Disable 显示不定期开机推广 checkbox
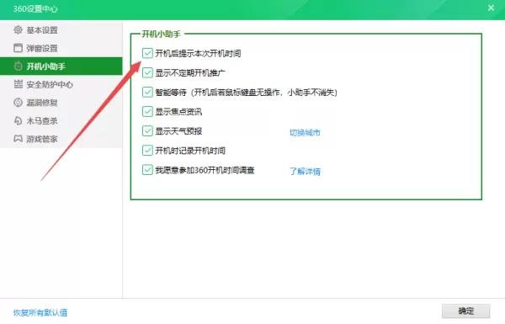This screenshot has width=505, height=324. pyautogui.click(x=147, y=72)
